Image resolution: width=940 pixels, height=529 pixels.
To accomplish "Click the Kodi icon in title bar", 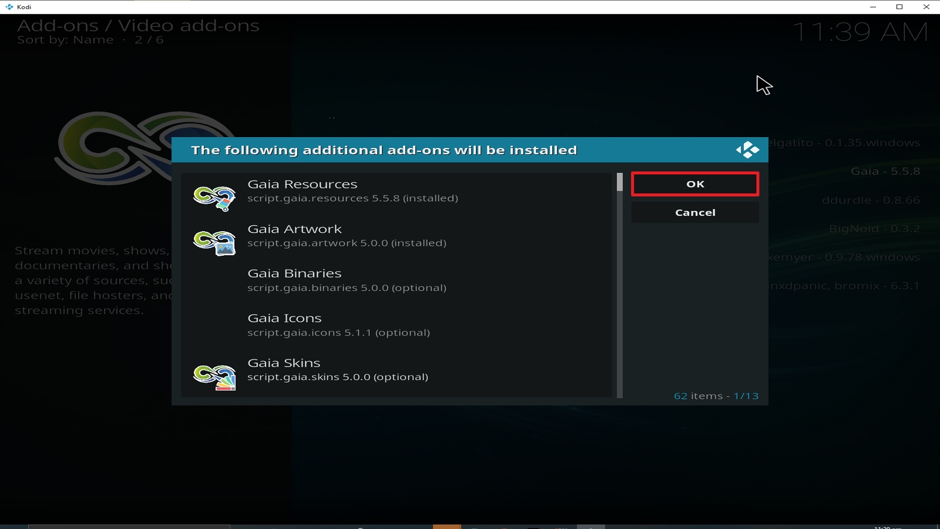I will click(9, 7).
